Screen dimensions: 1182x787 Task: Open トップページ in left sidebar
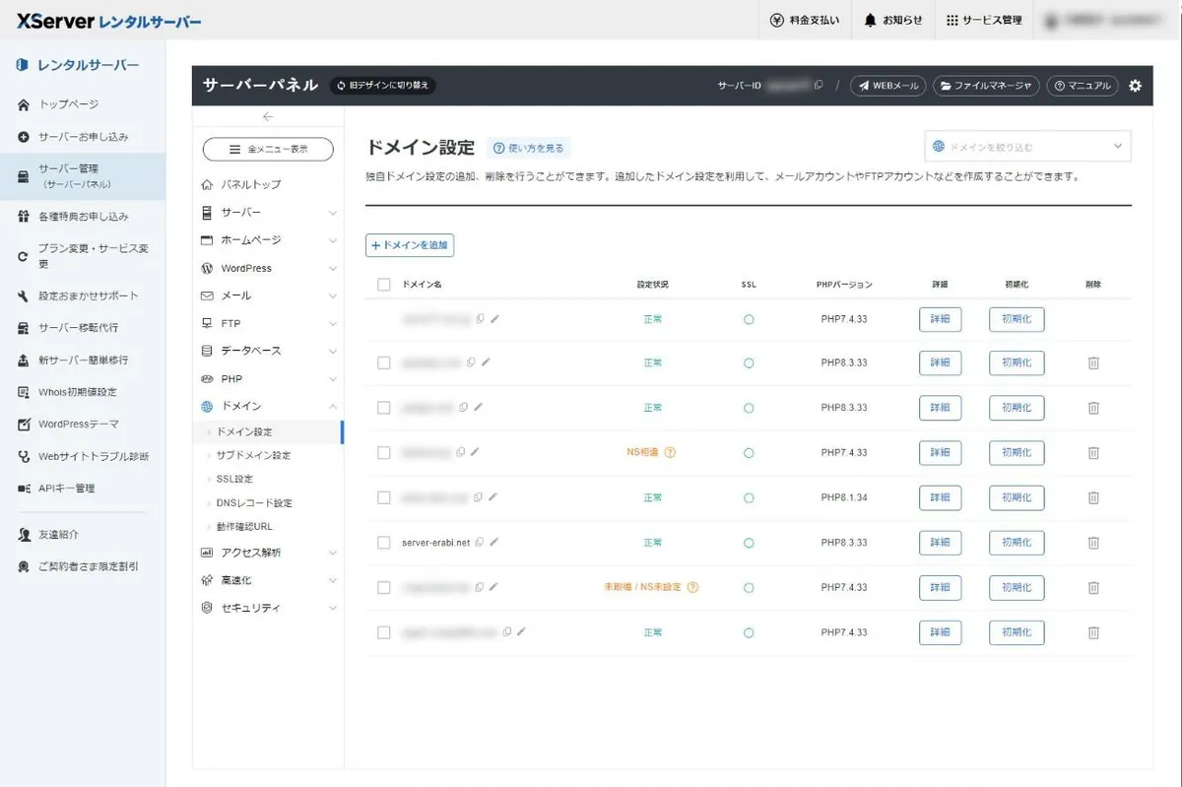click(68, 104)
